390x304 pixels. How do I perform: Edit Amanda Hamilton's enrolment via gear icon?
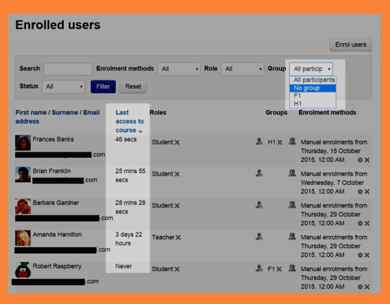359,255
